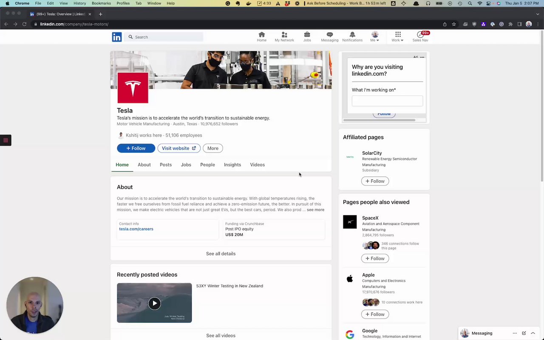Viewport: 544px width, 340px height.
Task: Click See all videos
Action: [221, 336]
